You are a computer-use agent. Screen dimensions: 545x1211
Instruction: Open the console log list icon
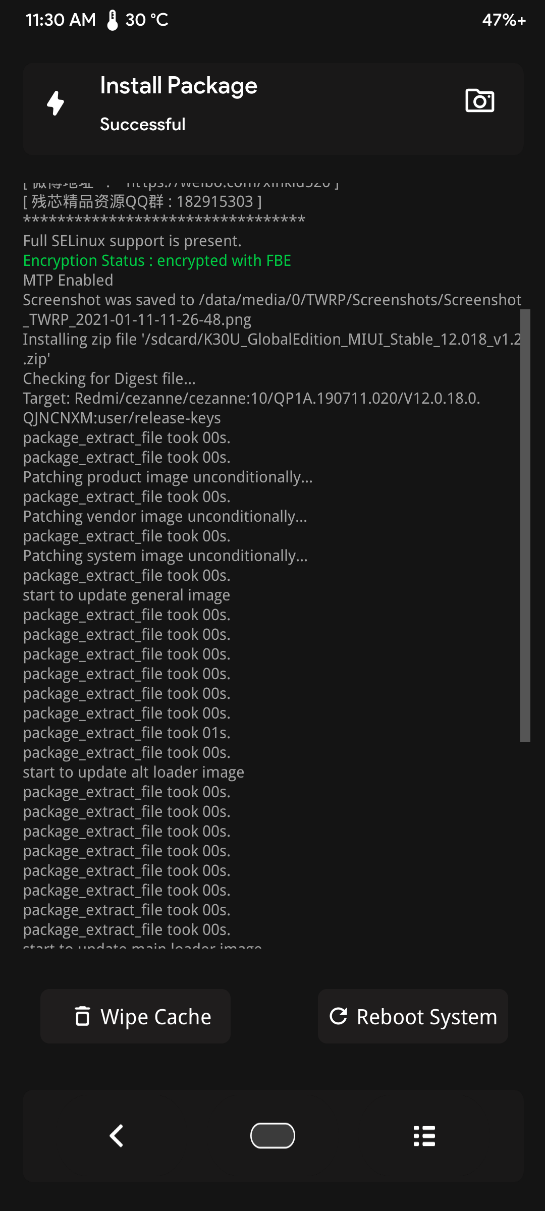(424, 1136)
